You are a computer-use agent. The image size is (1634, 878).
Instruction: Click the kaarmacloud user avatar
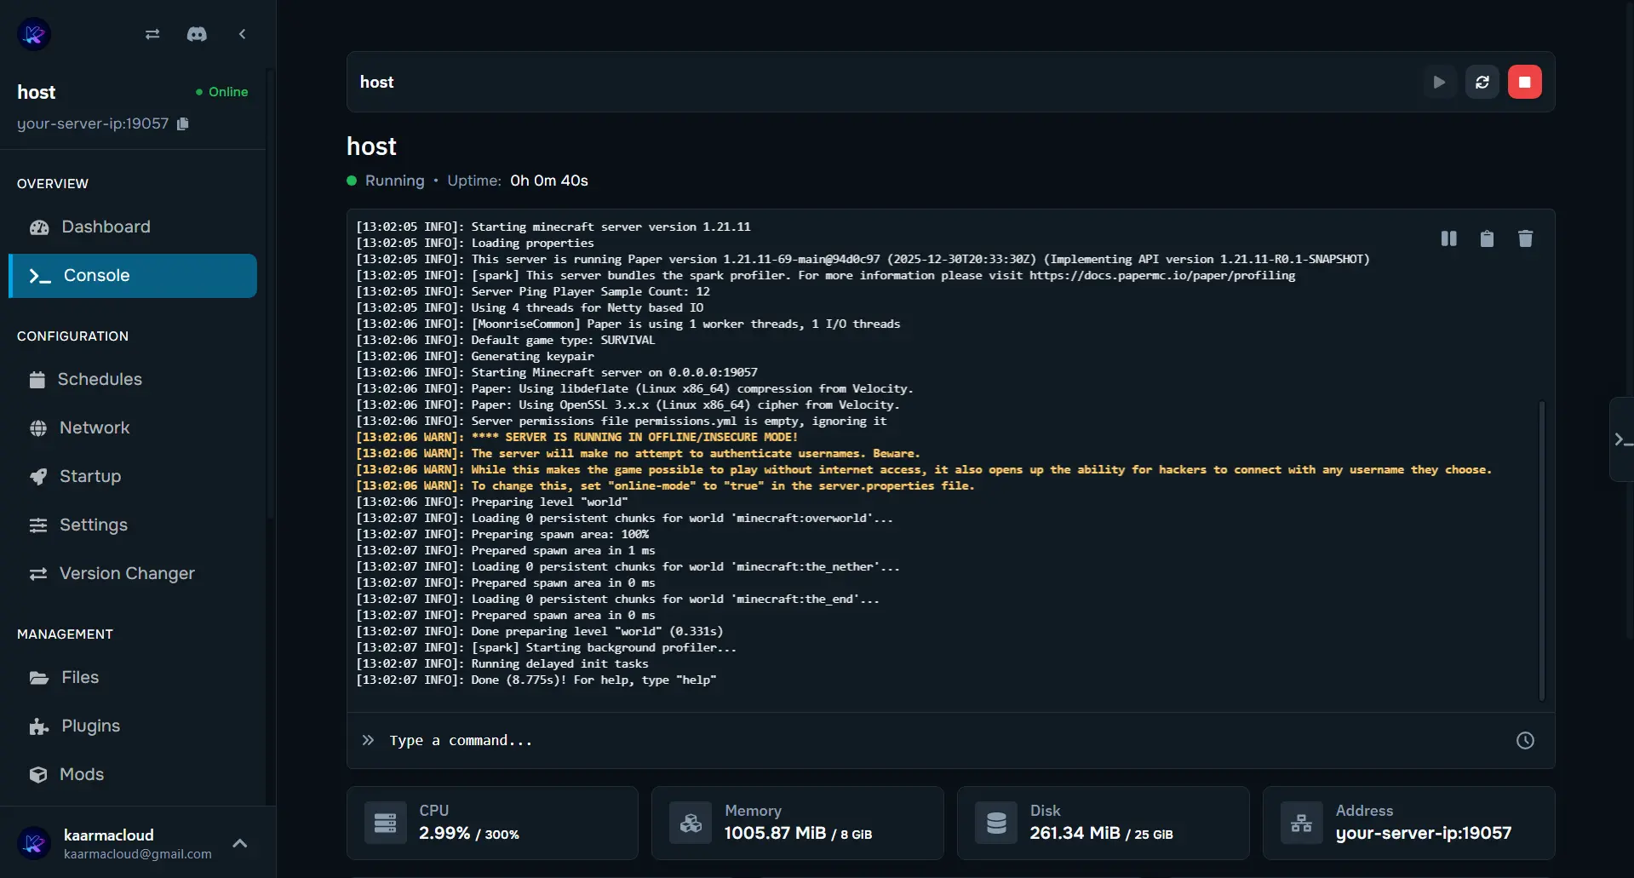(x=34, y=843)
